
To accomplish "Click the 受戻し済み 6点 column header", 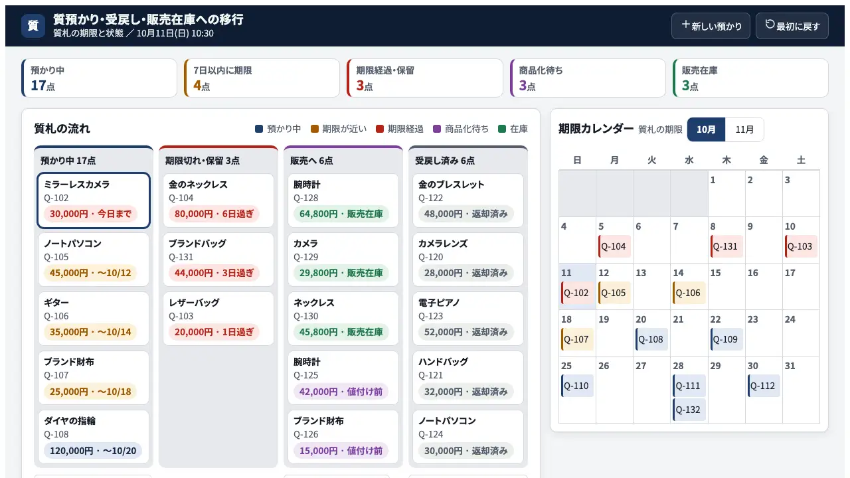I will pos(445,161).
